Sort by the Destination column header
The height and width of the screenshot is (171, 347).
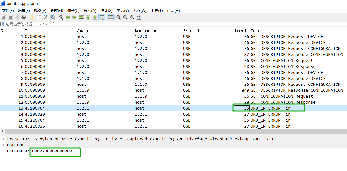pyautogui.click(x=158, y=31)
